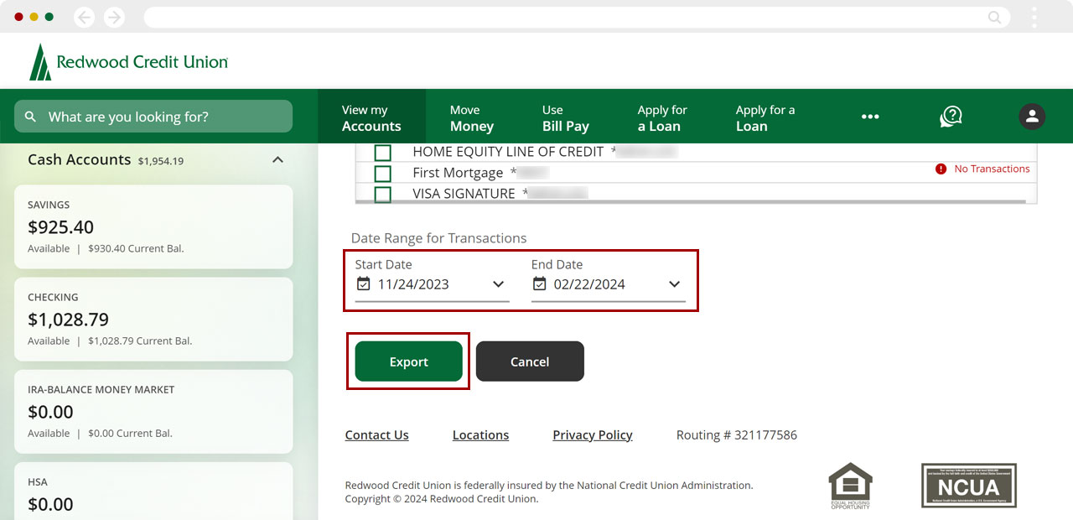Open the Start Date dropdown arrow
The image size is (1073, 520).
498,284
